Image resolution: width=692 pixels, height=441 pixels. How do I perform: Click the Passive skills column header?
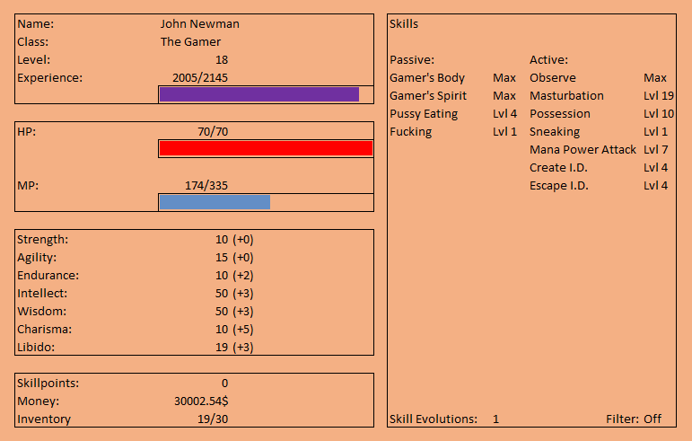(x=412, y=59)
